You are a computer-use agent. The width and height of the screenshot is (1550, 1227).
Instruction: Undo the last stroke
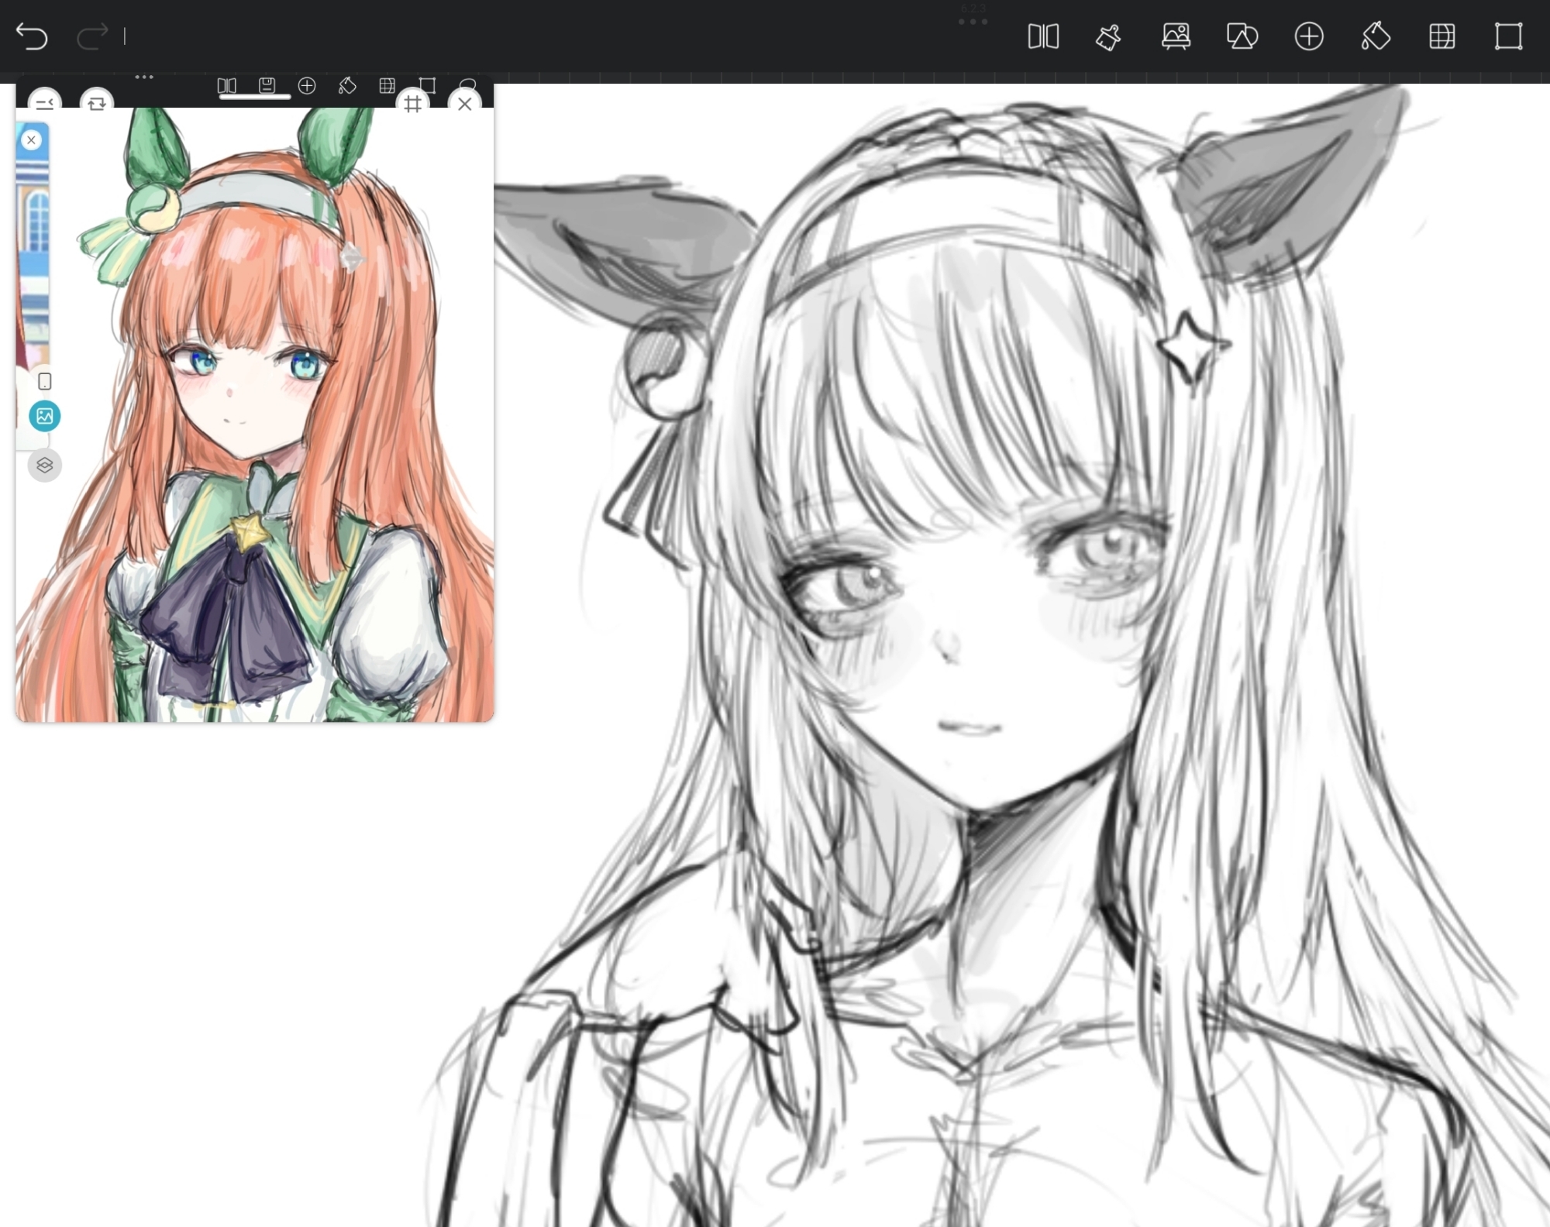click(32, 36)
